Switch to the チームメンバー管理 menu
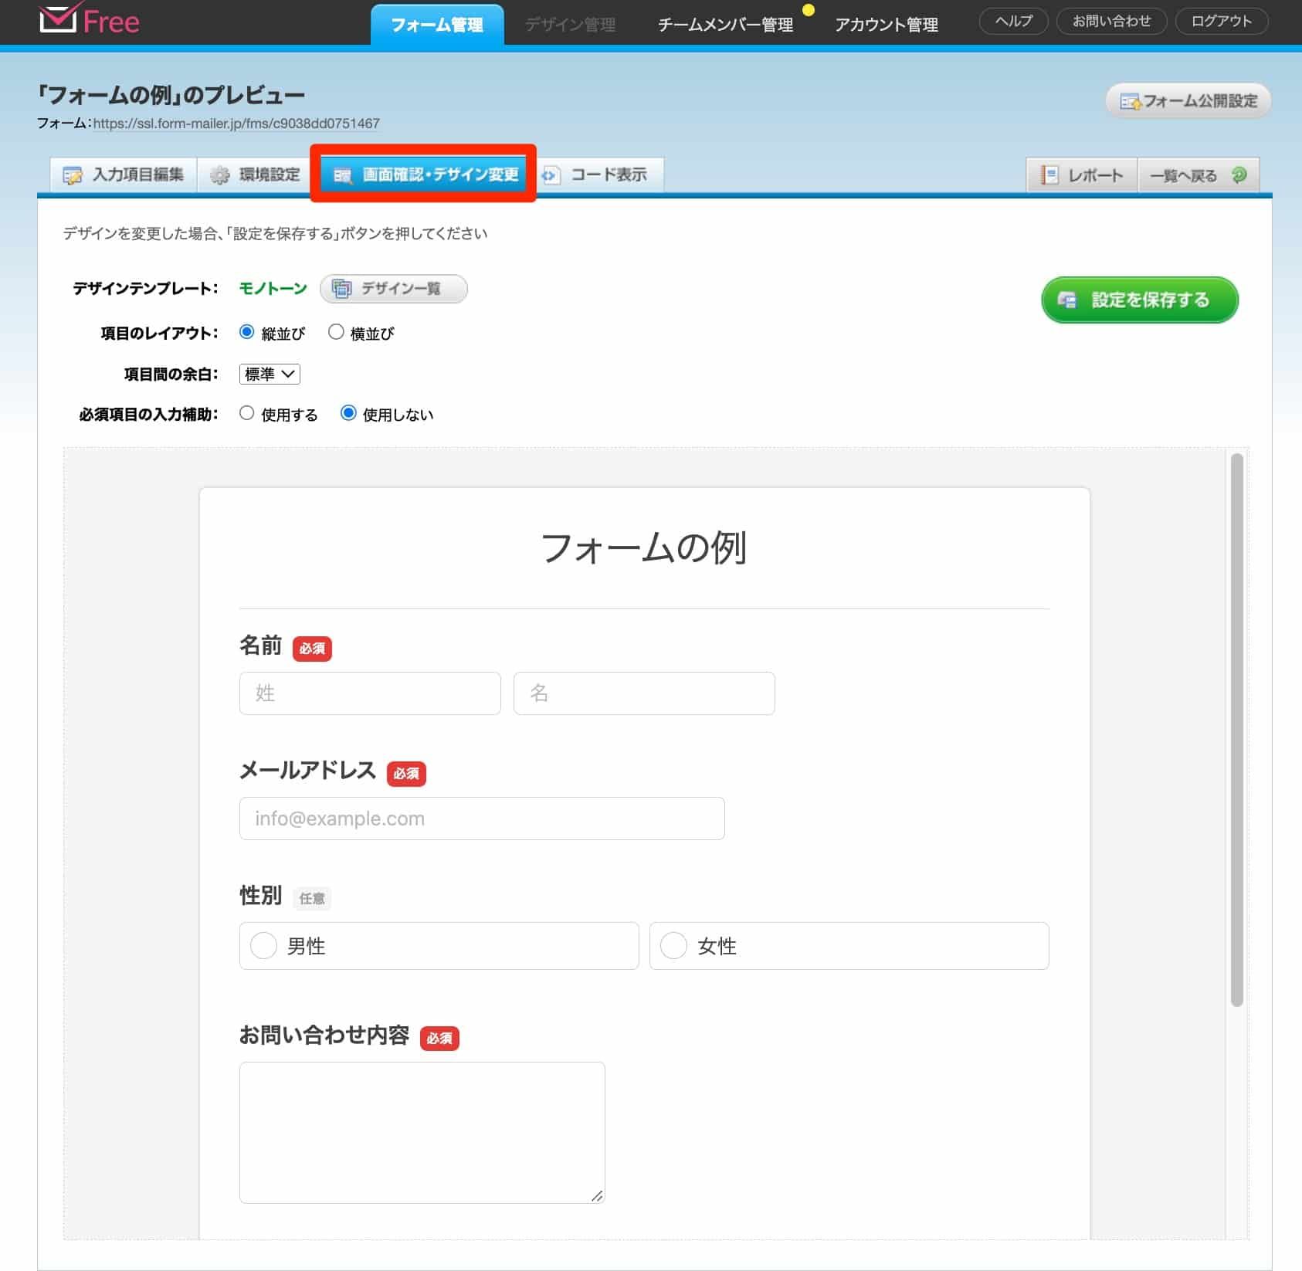 [724, 23]
